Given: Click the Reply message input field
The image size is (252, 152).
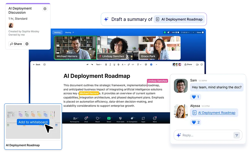Looking at the screenshot, I should pos(205,135).
